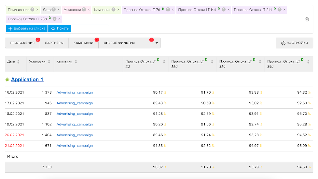Open the Кампании filter tab
Image resolution: width=318 pixels, height=179 pixels.
pyautogui.click(x=83, y=43)
